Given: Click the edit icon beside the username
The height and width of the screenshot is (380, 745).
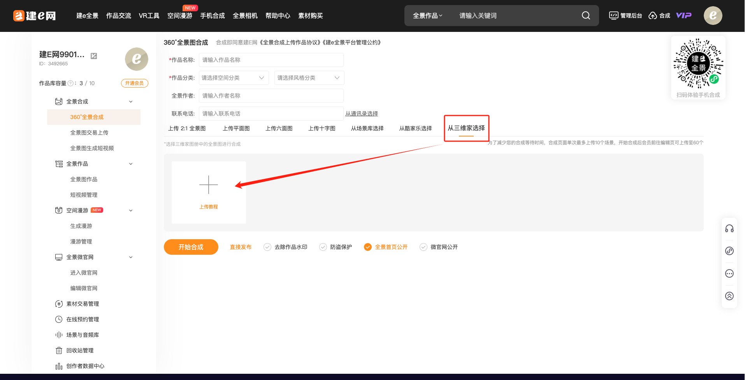Looking at the screenshot, I should coord(94,56).
